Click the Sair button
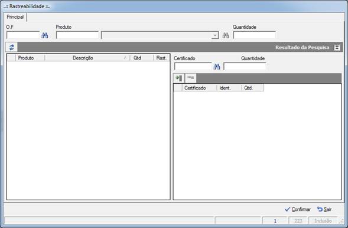The height and width of the screenshot is (228, 348). (324, 209)
